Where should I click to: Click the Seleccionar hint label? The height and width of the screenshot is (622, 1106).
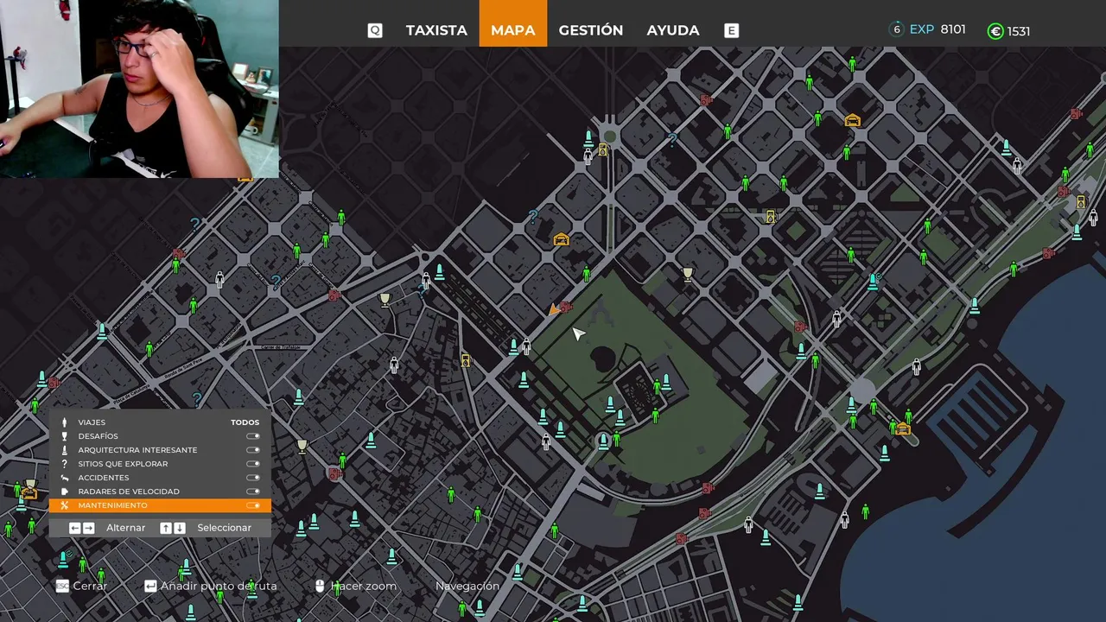pos(224,528)
